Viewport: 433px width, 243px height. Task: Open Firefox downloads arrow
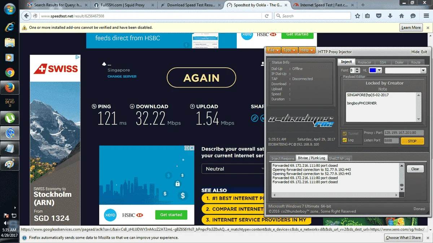click(x=390, y=16)
